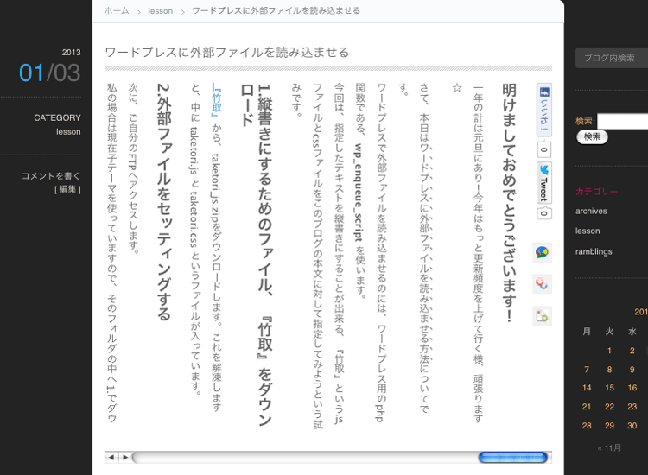648x475 pixels.
Task: Open the post title heading link
Action: (x=227, y=53)
